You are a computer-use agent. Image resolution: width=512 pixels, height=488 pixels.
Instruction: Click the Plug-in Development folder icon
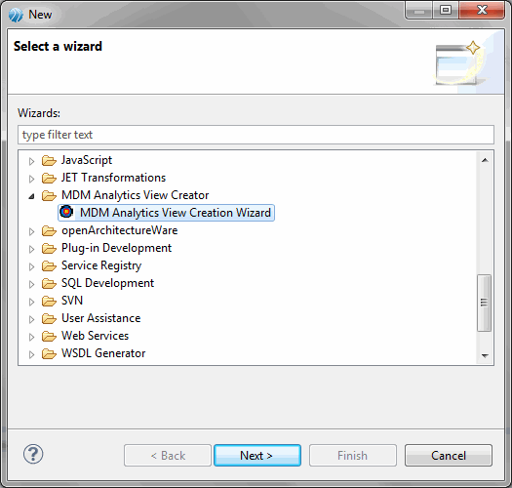(49, 249)
